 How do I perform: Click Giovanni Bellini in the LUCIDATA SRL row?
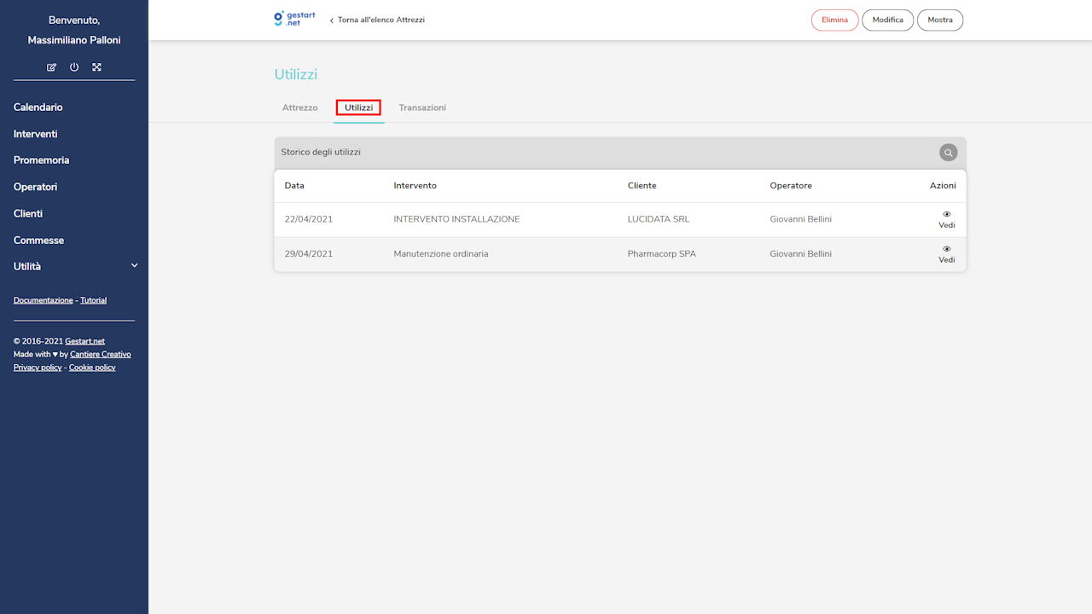click(x=800, y=219)
